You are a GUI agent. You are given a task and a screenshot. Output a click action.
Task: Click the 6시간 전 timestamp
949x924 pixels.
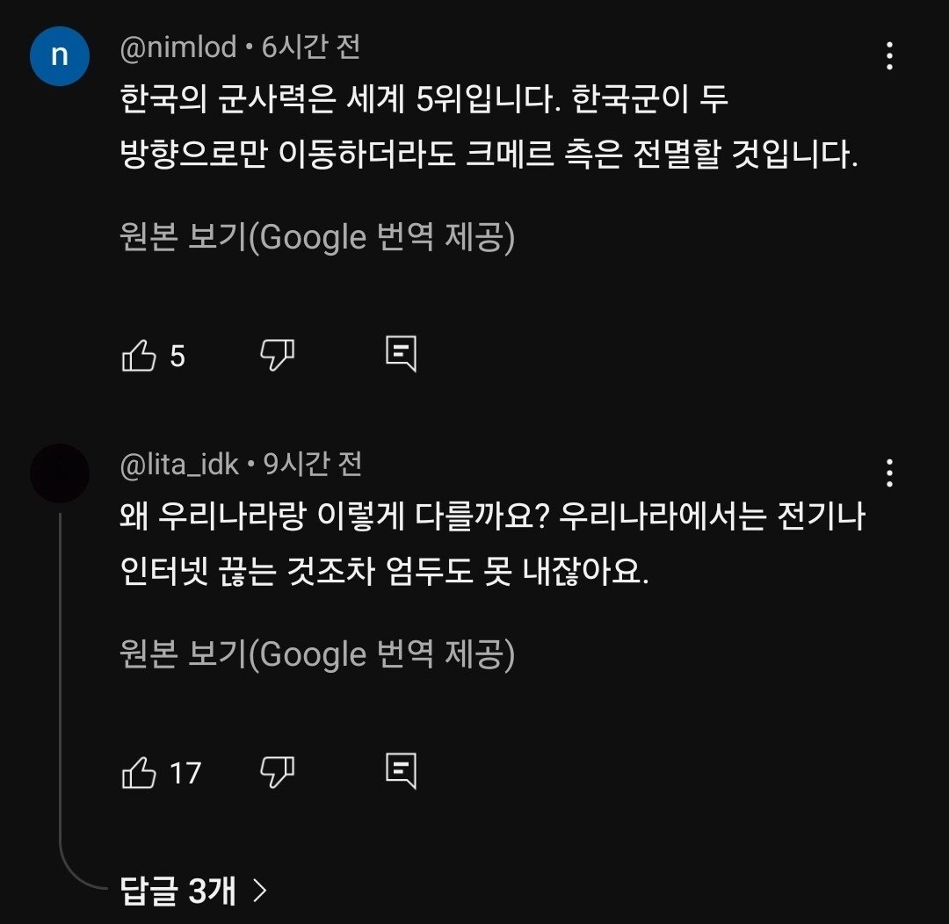(x=311, y=47)
